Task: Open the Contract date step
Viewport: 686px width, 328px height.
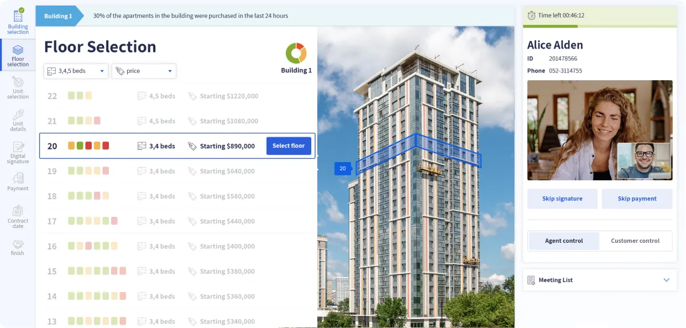Action: click(x=18, y=217)
